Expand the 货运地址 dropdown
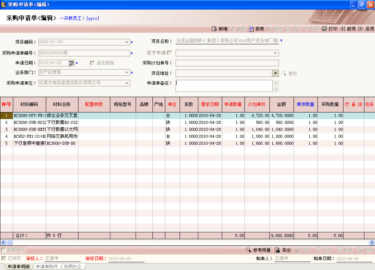The image size is (375, 270). (x=276, y=73)
